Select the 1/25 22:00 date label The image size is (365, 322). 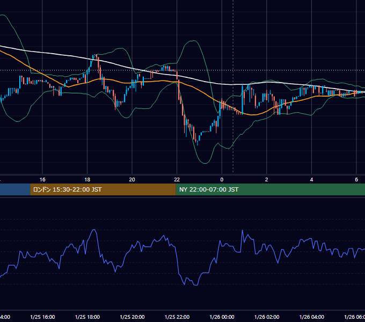click(x=177, y=317)
